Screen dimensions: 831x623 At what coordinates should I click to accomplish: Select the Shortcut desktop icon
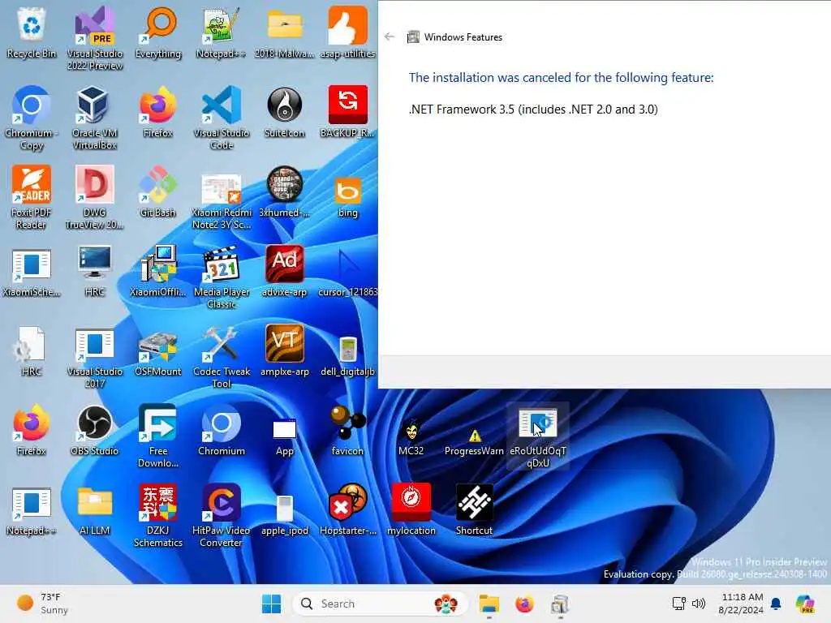point(474,509)
